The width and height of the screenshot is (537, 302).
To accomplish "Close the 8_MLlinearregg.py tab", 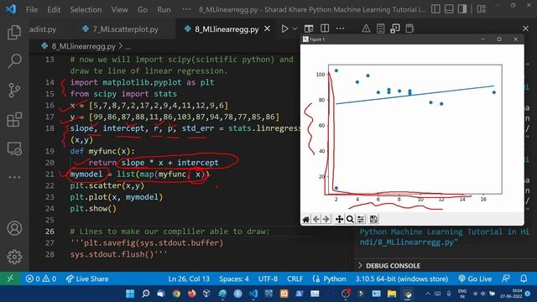I will tap(267, 29).
